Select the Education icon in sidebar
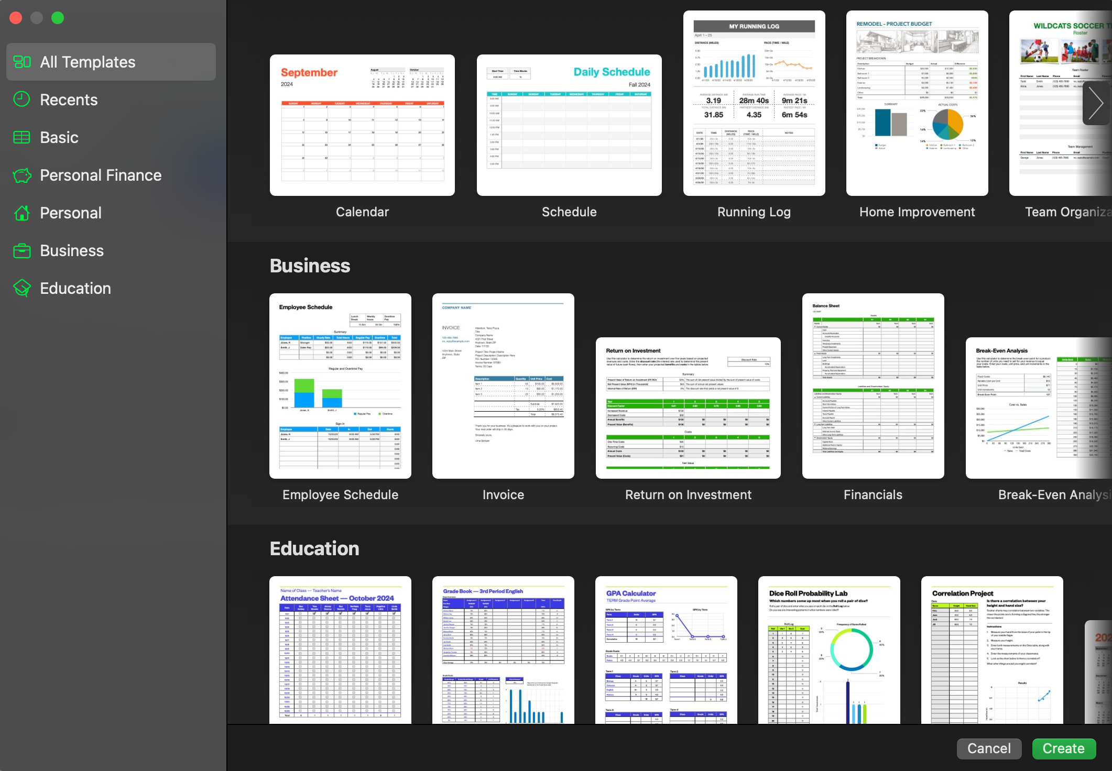Viewport: 1112px width, 771px height. (x=22, y=288)
